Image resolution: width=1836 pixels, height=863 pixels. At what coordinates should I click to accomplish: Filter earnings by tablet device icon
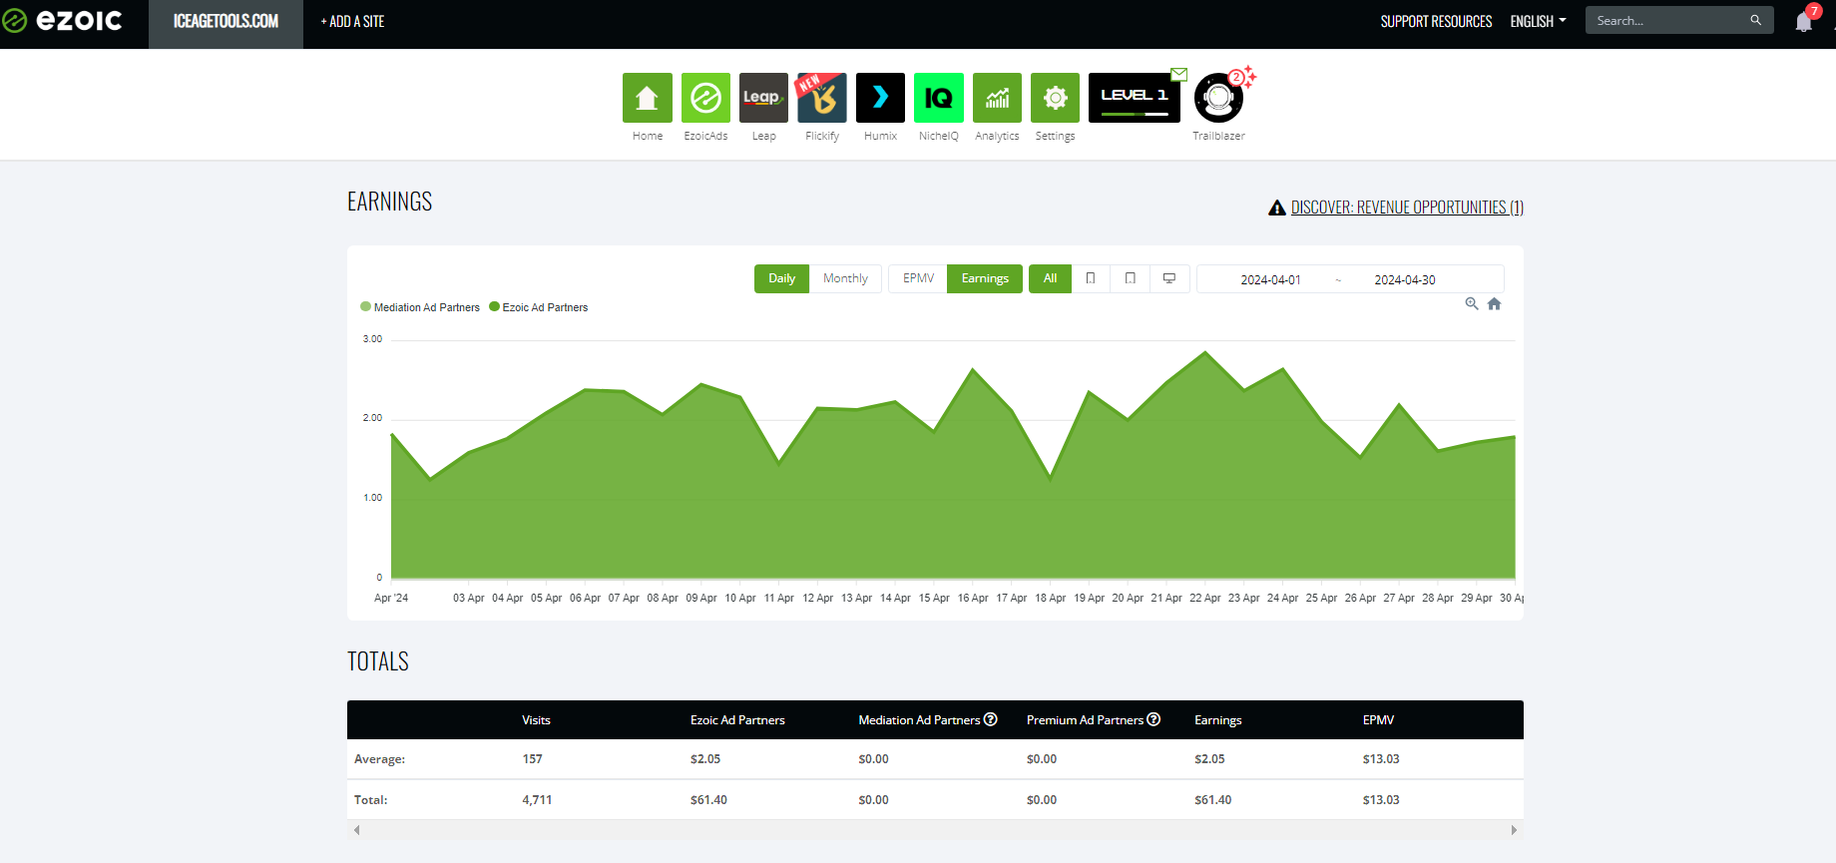pyautogui.click(x=1131, y=278)
